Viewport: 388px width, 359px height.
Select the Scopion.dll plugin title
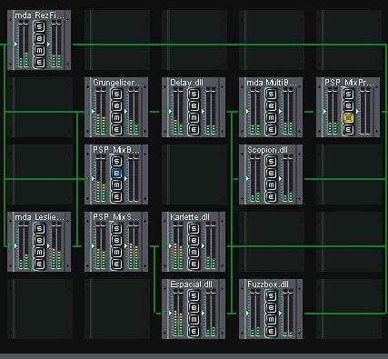pos(267,150)
